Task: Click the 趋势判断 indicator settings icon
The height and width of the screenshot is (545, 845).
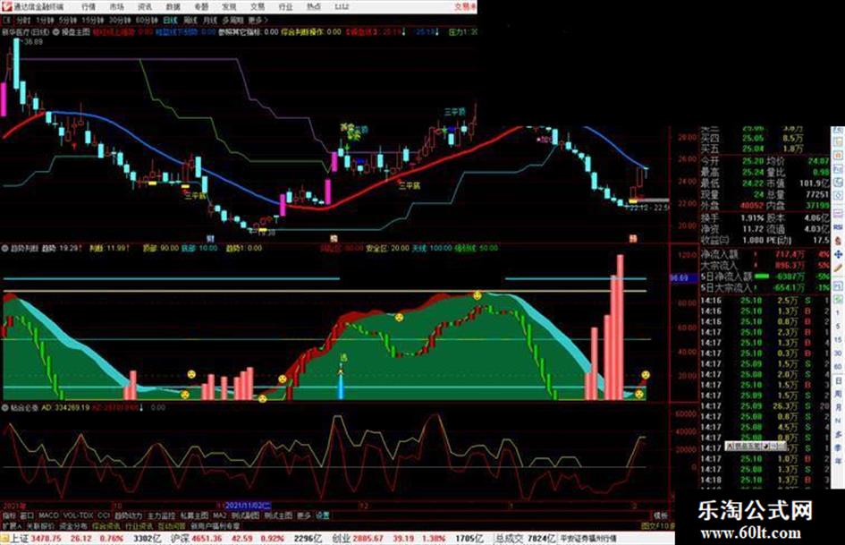Action: [x=5, y=249]
